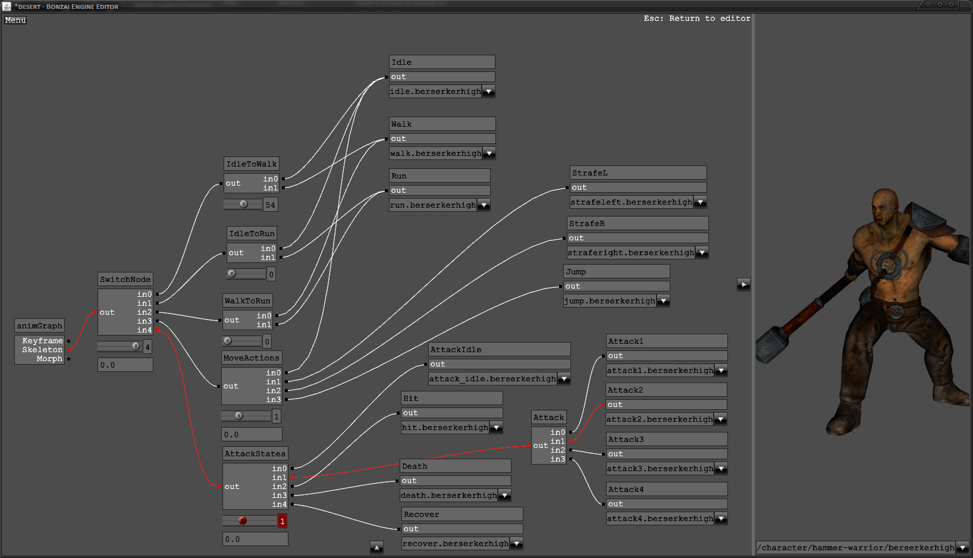Open the idle.berserkerhigh animation dropdown
This screenshot has height=558, width=973.
489,92
